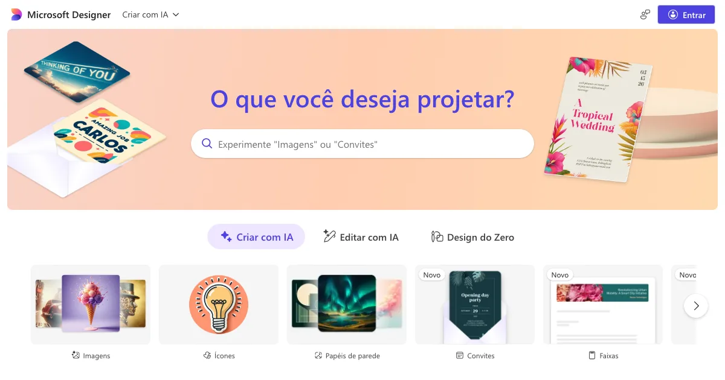Click the sparkle icon on Criar com IA tab
725x380 pixels.
pyautogui.click(x=226, y=237)
